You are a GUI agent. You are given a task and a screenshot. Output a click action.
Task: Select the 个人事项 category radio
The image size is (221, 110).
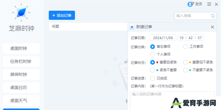pos(152,54)
